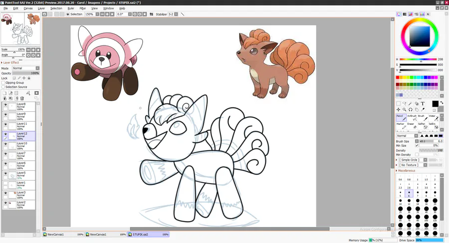The height and width of the screenshot is (243, 449).
Task: Select the Magic Wand tool
Action: pyautogui.click(x=411, y=103)
